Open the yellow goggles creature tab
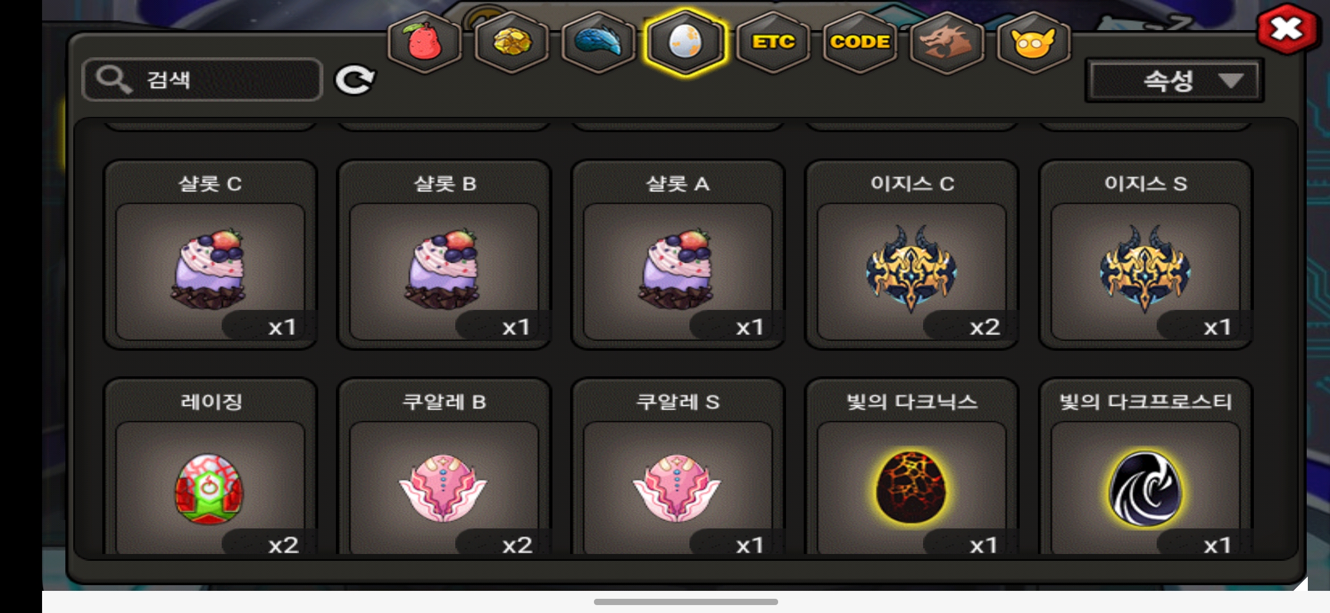 [1033, 42]
